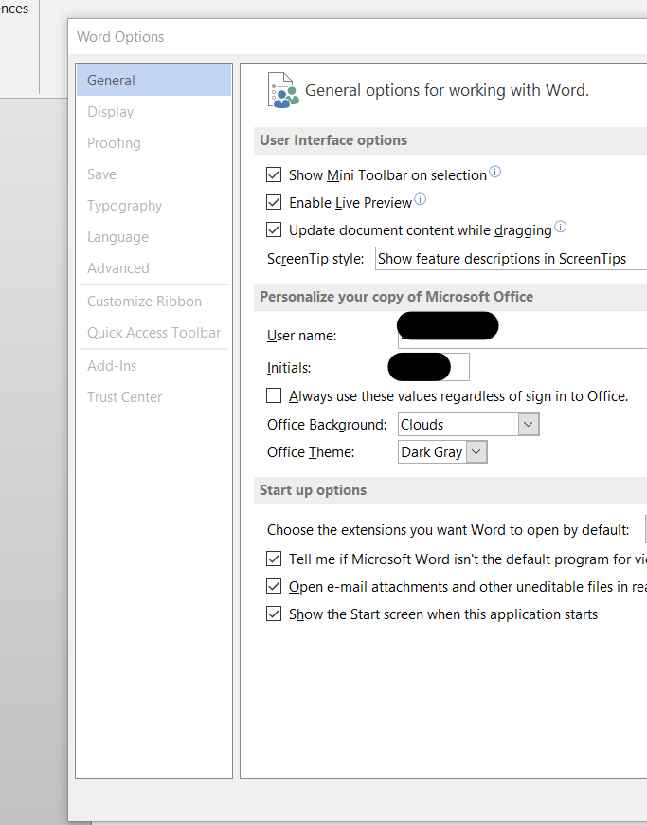Click the Start up options heading
The height and width of the screenshot is (825, 647).
[313, 490]
